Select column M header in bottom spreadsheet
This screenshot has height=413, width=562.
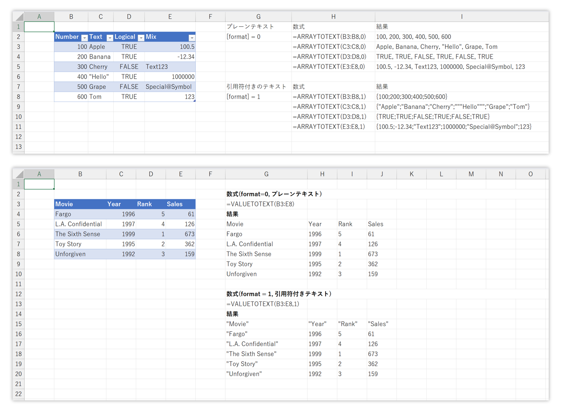(471, 174)
